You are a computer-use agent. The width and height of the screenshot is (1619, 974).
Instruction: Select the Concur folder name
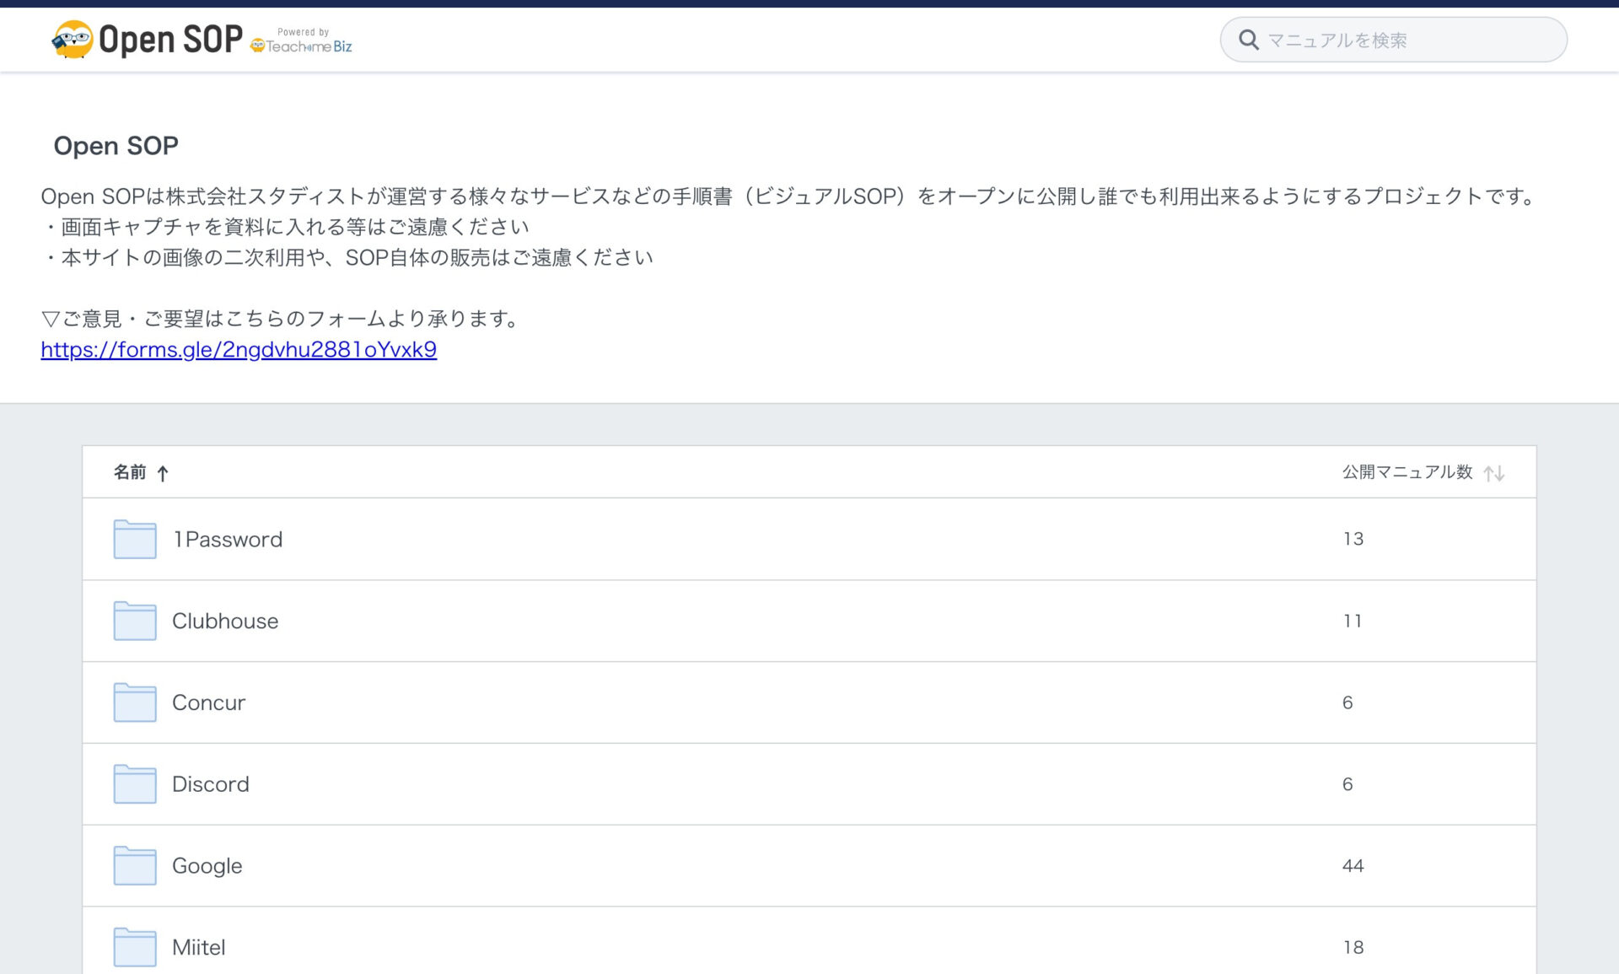click(x=208, y=702)
